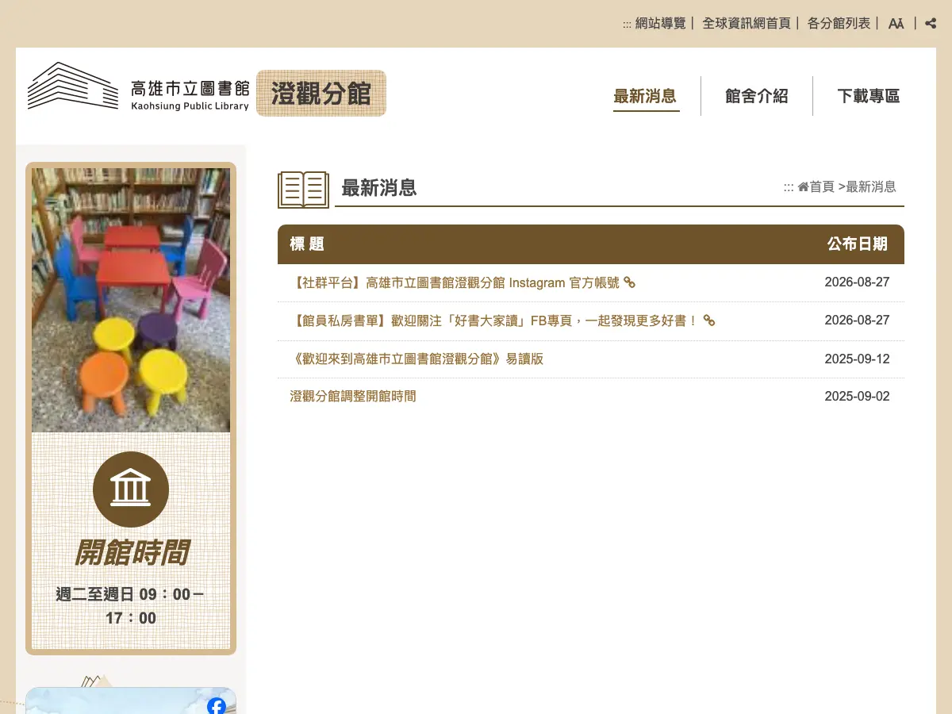The height and width of the screenshot is (714, 952).
Task: Open the 下載專區 navigation tab
Action: pyautogui.click(x=869, y=96)
